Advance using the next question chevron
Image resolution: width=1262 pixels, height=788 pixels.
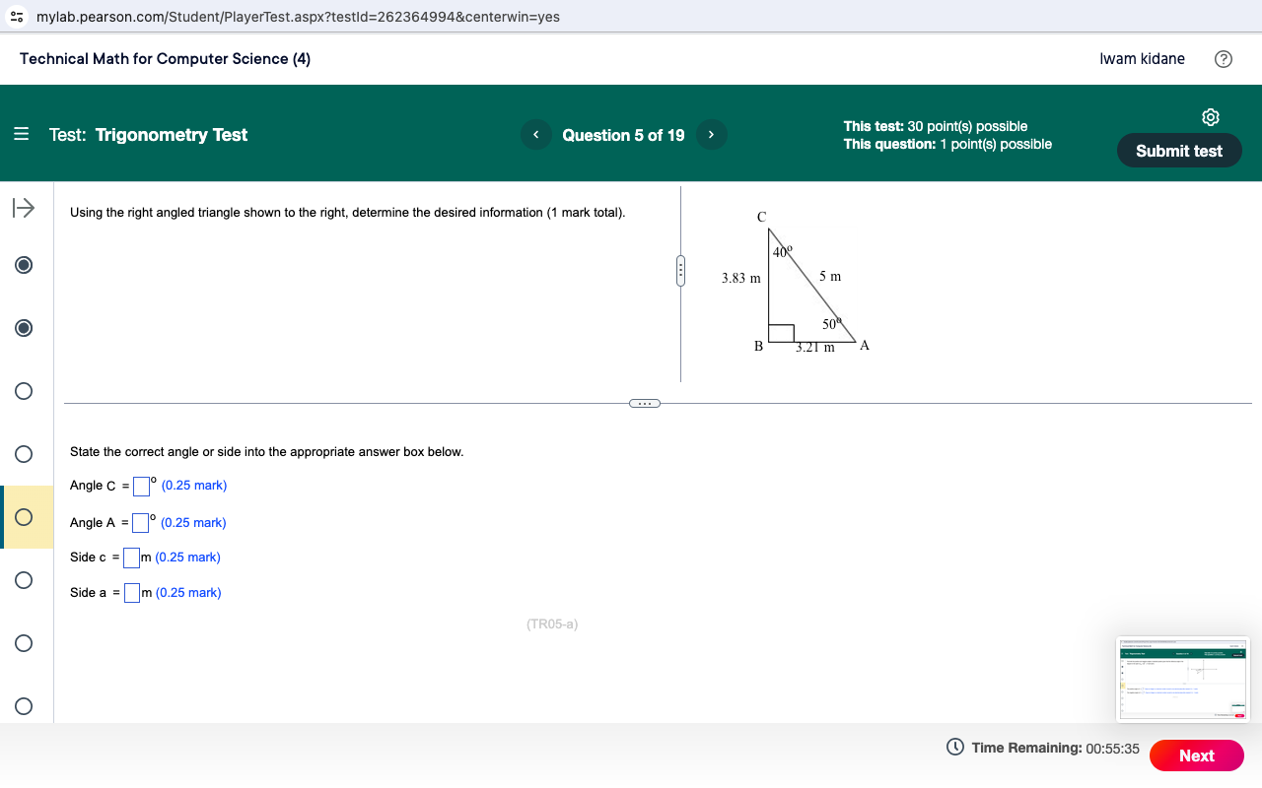[x=711, y=134]
